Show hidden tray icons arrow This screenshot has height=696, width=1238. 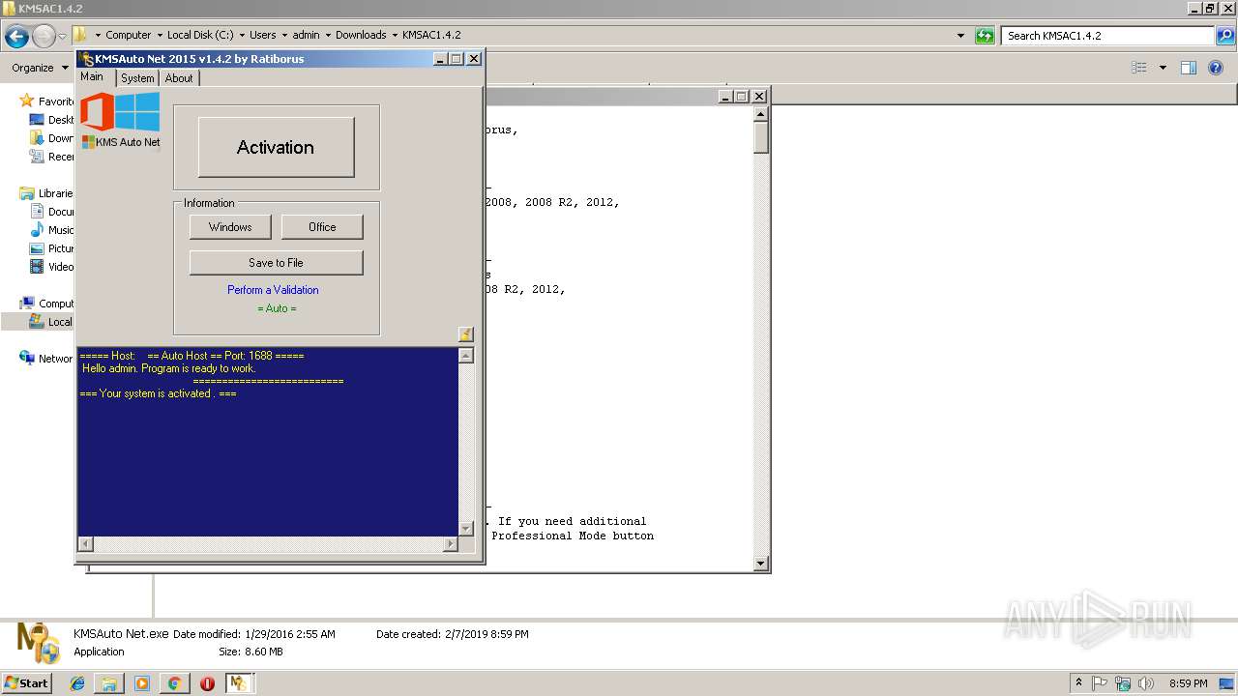(1078, 682)
